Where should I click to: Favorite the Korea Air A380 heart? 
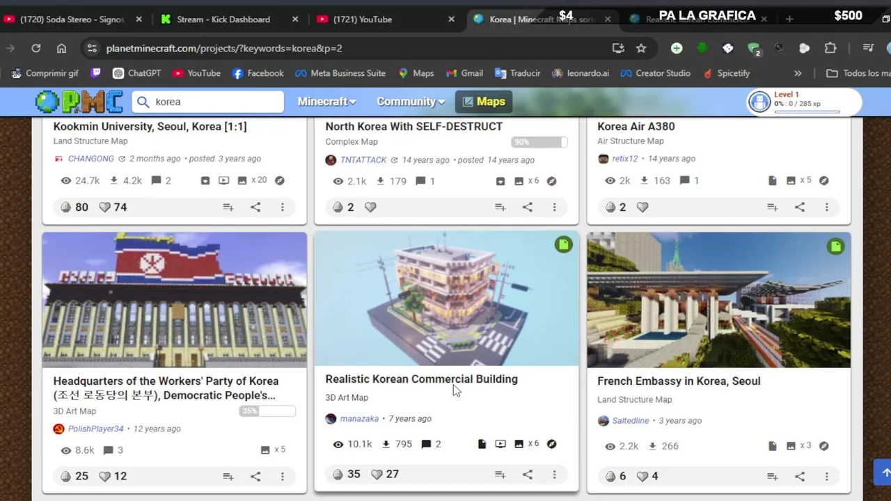click(642, 207)
